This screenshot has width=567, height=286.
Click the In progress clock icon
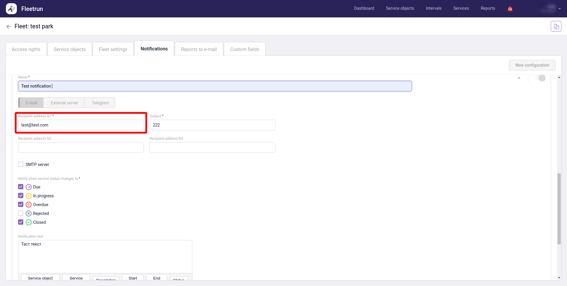[29, 196]
